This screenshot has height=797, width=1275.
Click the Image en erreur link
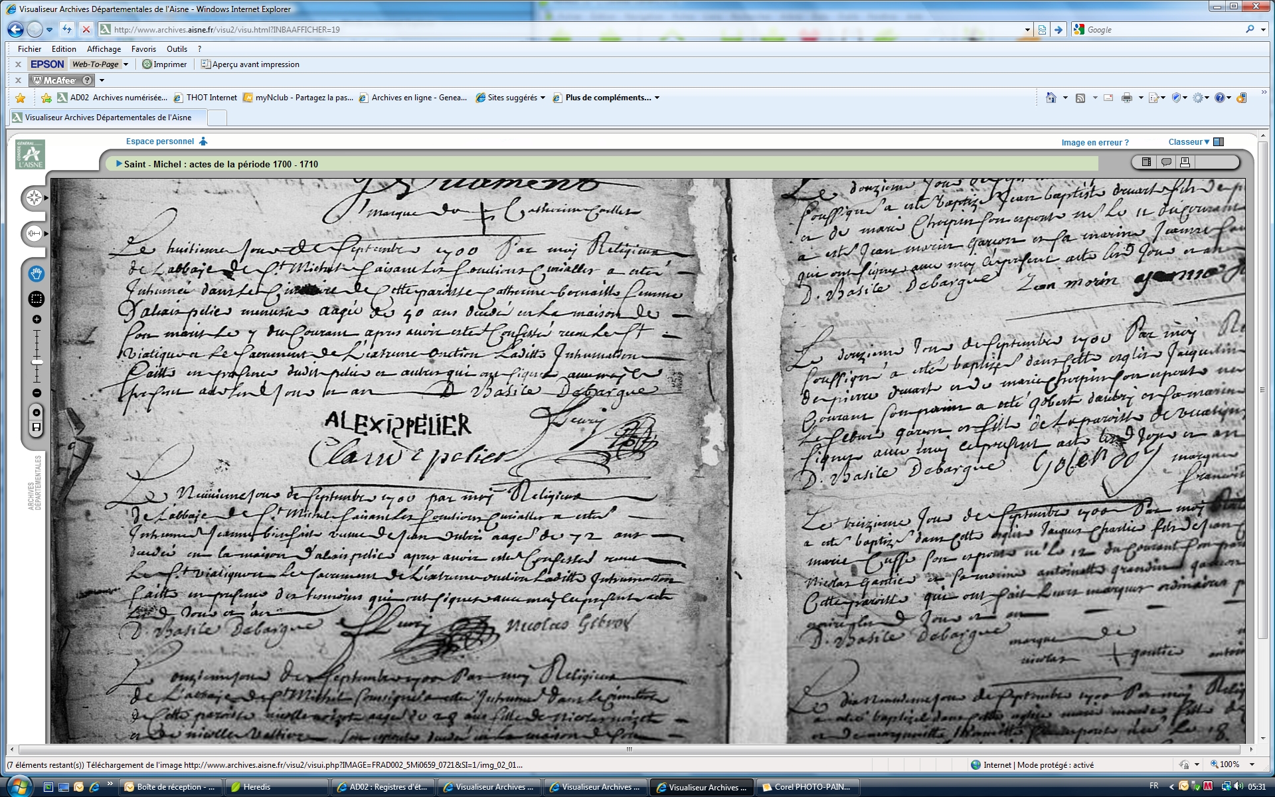coord(1094,142)
